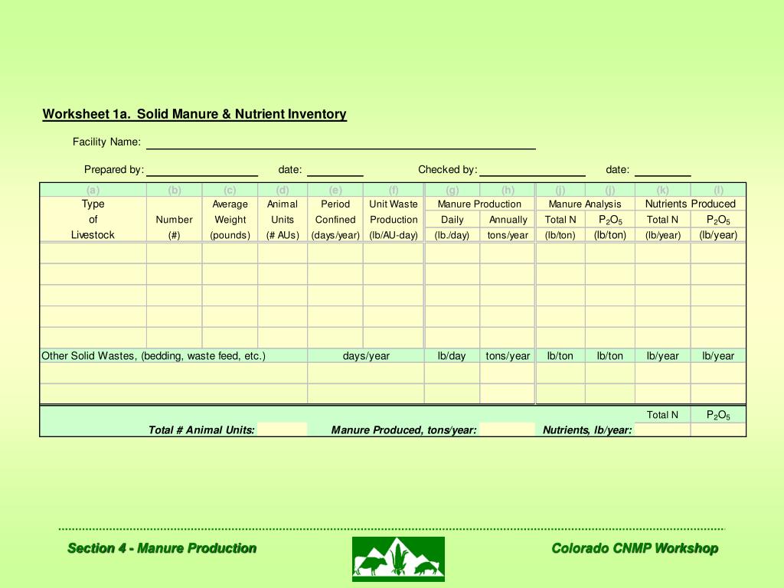Select the Total # Animal Units cell

point(282,430)
